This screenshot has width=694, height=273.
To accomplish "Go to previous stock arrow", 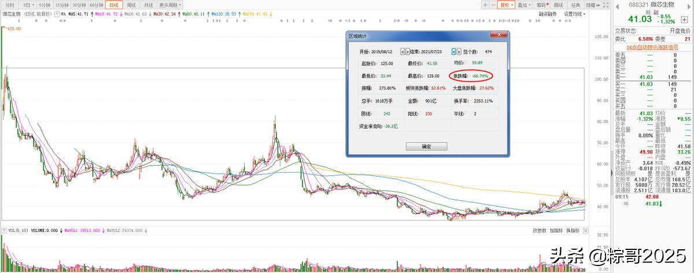I will (617, 6).
